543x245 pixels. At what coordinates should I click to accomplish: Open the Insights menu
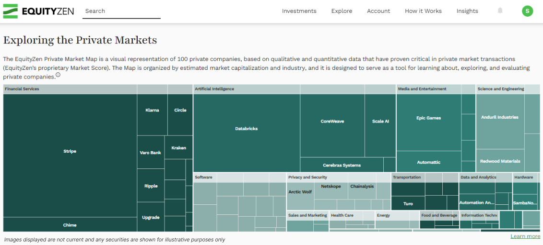click(467, 11)
